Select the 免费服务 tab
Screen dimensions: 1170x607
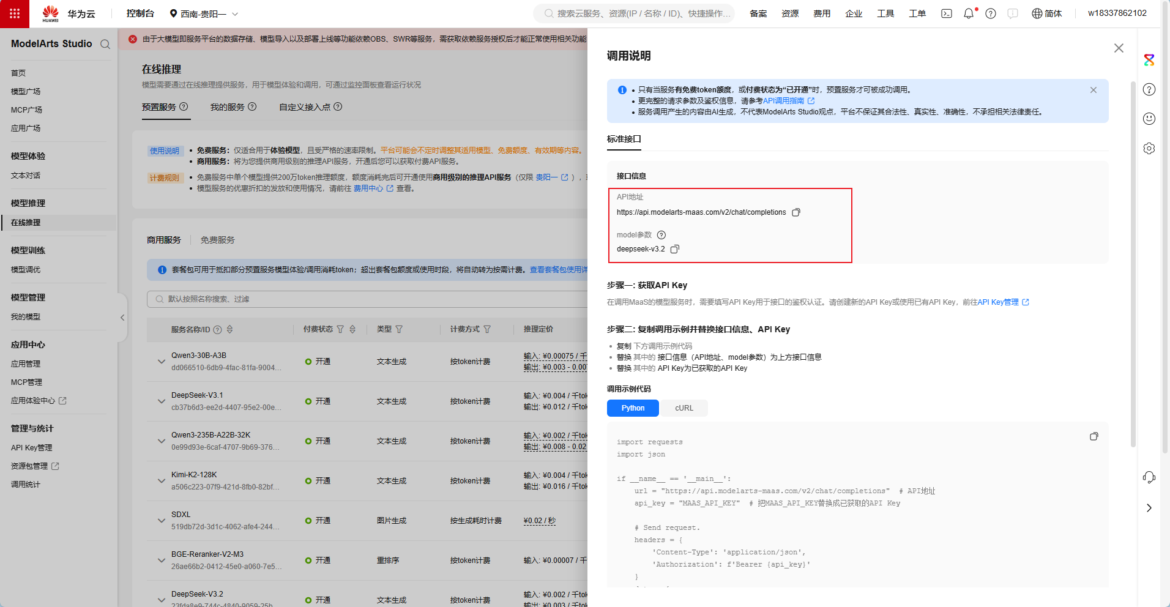217,240
